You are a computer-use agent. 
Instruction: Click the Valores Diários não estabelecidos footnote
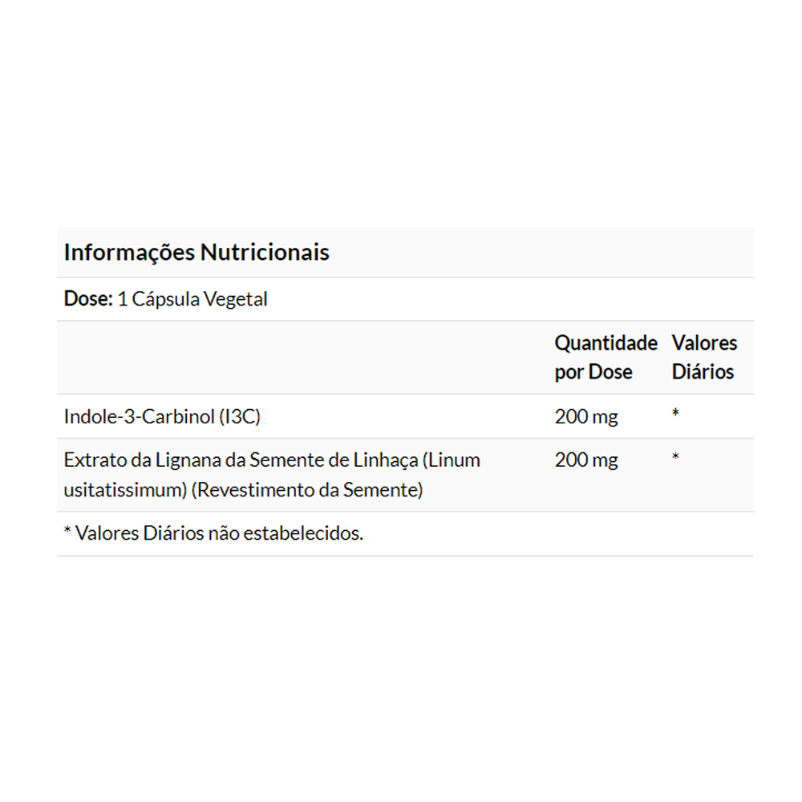point(213,533)
